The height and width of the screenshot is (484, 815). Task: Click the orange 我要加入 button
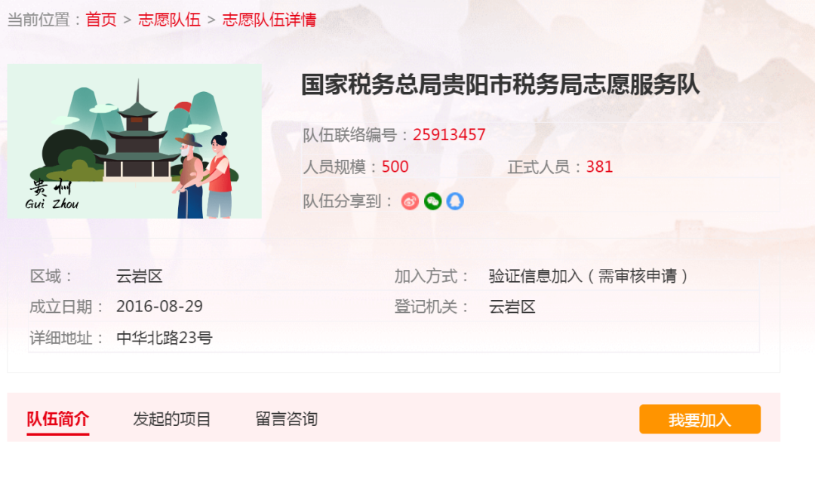700,419
